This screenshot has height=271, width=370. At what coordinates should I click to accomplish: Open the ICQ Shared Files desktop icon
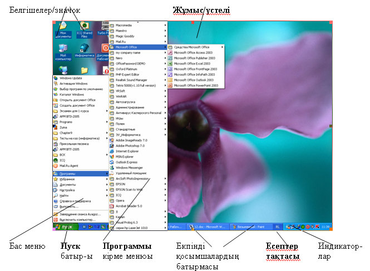(x=84, y=30)
